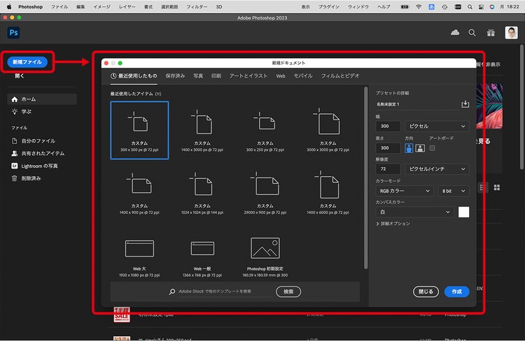Open the 8 bit depth dropdown
The image size is (525, 341).
click(x=454, y=191)
